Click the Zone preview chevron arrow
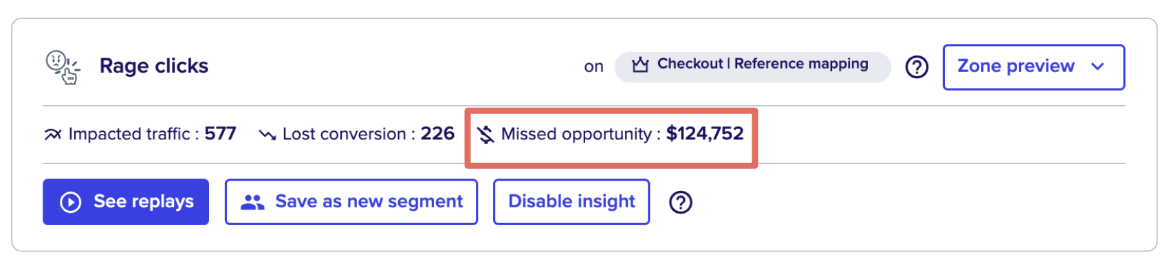Image resolution: width=1169 pixels, height=276 pixels. coord(1097,67)
